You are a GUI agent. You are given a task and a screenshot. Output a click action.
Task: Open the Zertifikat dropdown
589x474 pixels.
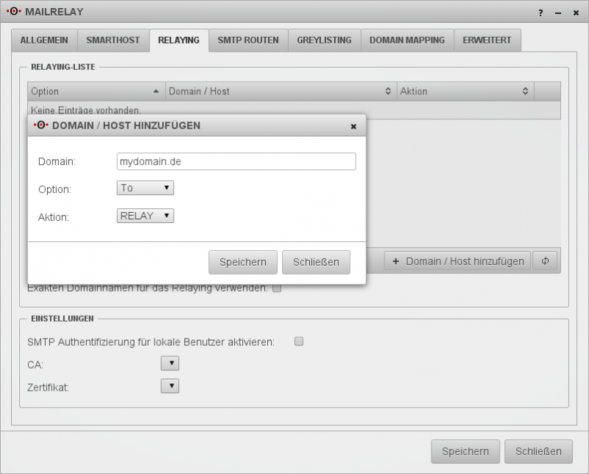169,386
